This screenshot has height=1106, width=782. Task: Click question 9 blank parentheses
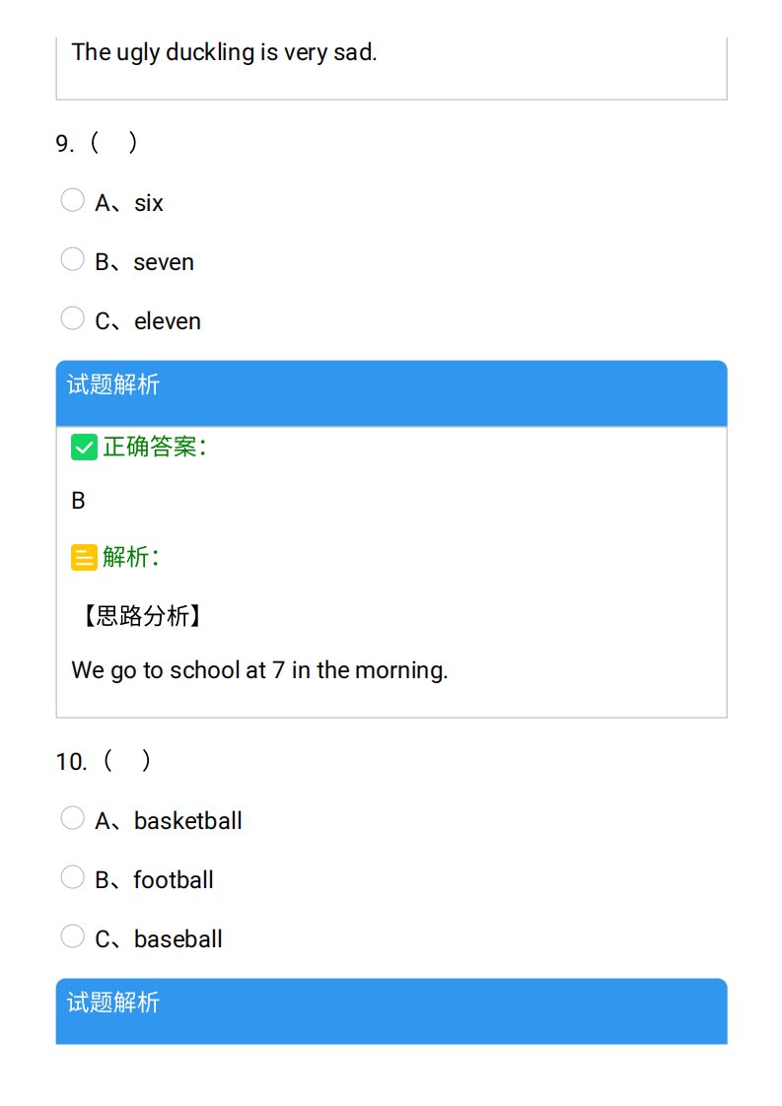tap(113, 143)
